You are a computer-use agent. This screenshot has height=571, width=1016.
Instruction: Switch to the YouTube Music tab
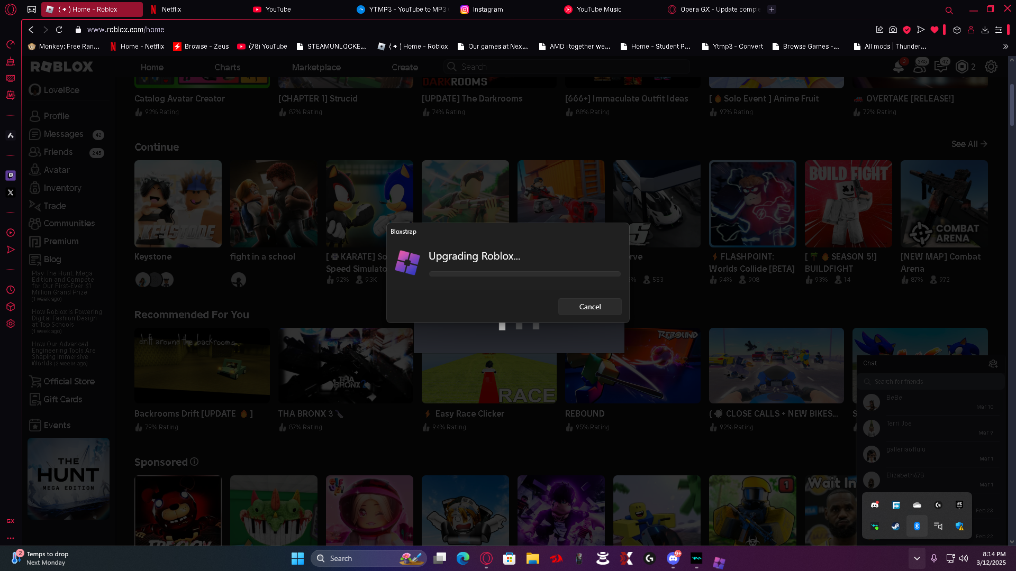pos(610,10)
